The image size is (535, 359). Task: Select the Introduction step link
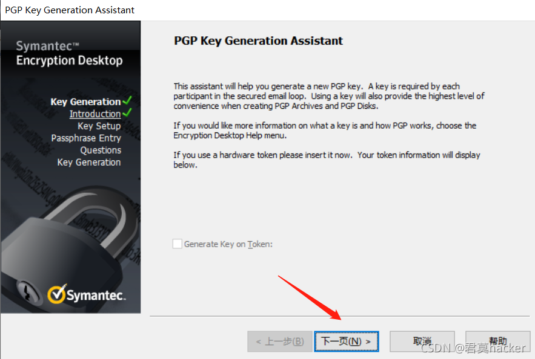(95, 114)
